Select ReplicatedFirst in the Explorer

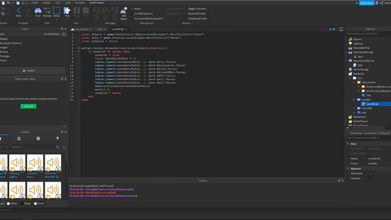click(361, 48)
